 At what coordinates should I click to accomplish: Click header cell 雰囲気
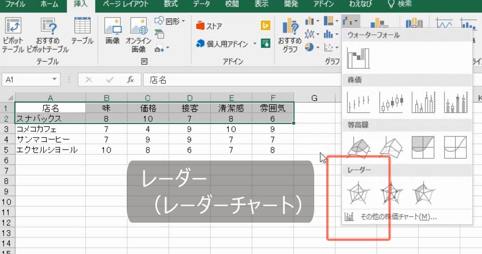click(x=273, y=108)
